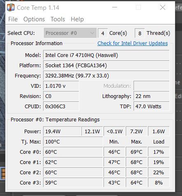
Task: Click the Core Temp thermometer app icon
Action: coord(11,7)
